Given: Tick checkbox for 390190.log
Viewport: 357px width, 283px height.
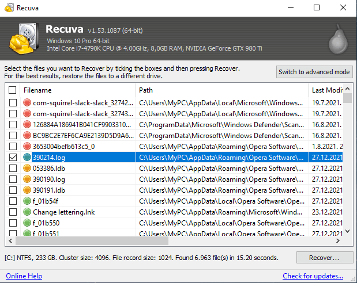Looking at the screenshot, I should (x=13, y=179).
